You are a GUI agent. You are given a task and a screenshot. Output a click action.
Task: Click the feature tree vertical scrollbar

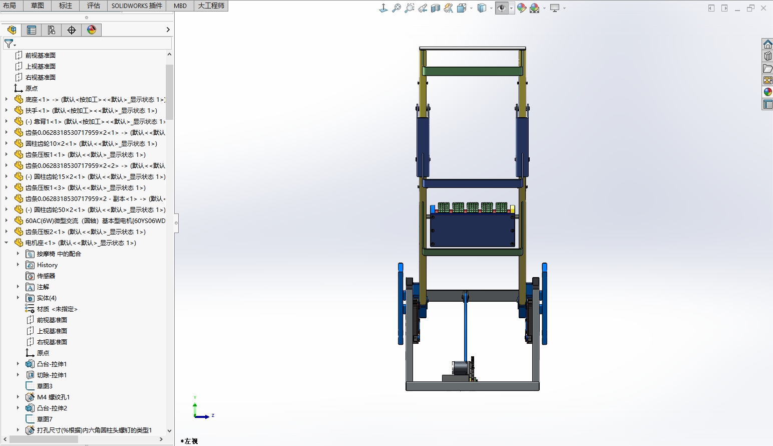pos(169,92)
